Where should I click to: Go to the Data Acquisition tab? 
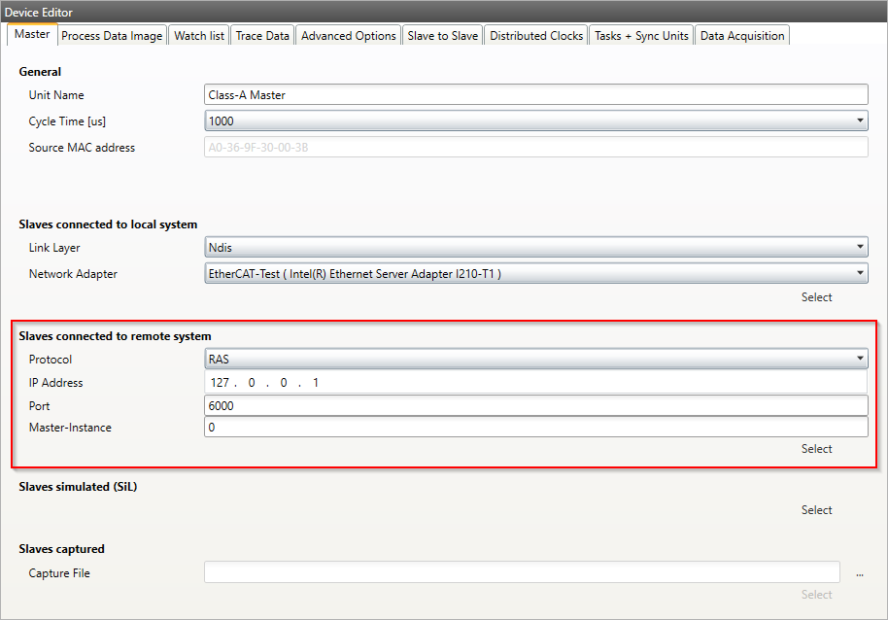click(741, 36)
